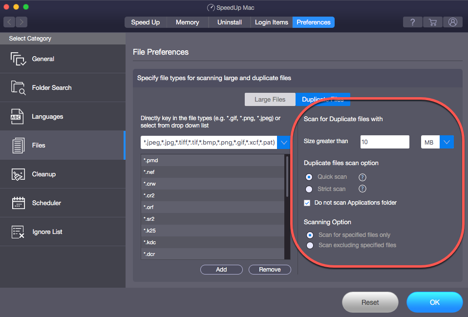The width and height of the screenshot is (468, 317).
Task: Open the Cleanup category label
Action: click(44, 174)
